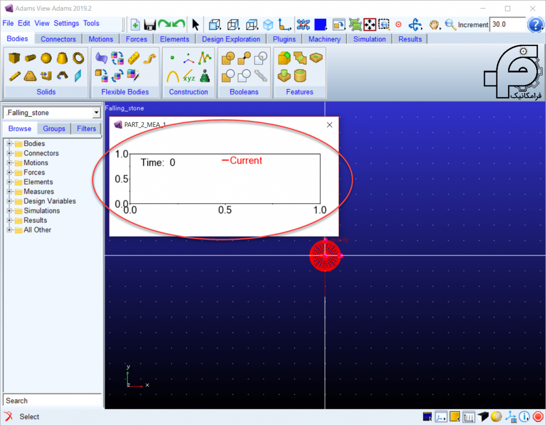Expand the Measures tree folder
The width and height of the screenshot is (546, 426).
pyautogui.click(x=10, y=191)
